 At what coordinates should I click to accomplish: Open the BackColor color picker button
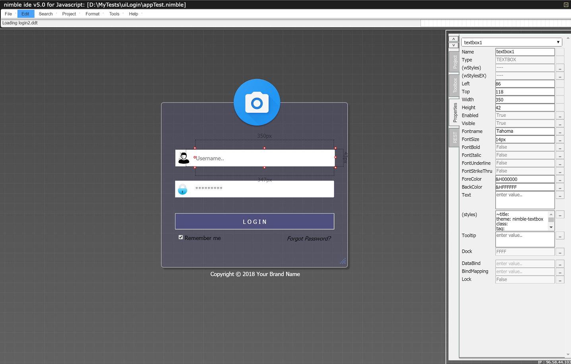(x=560, y=187)
